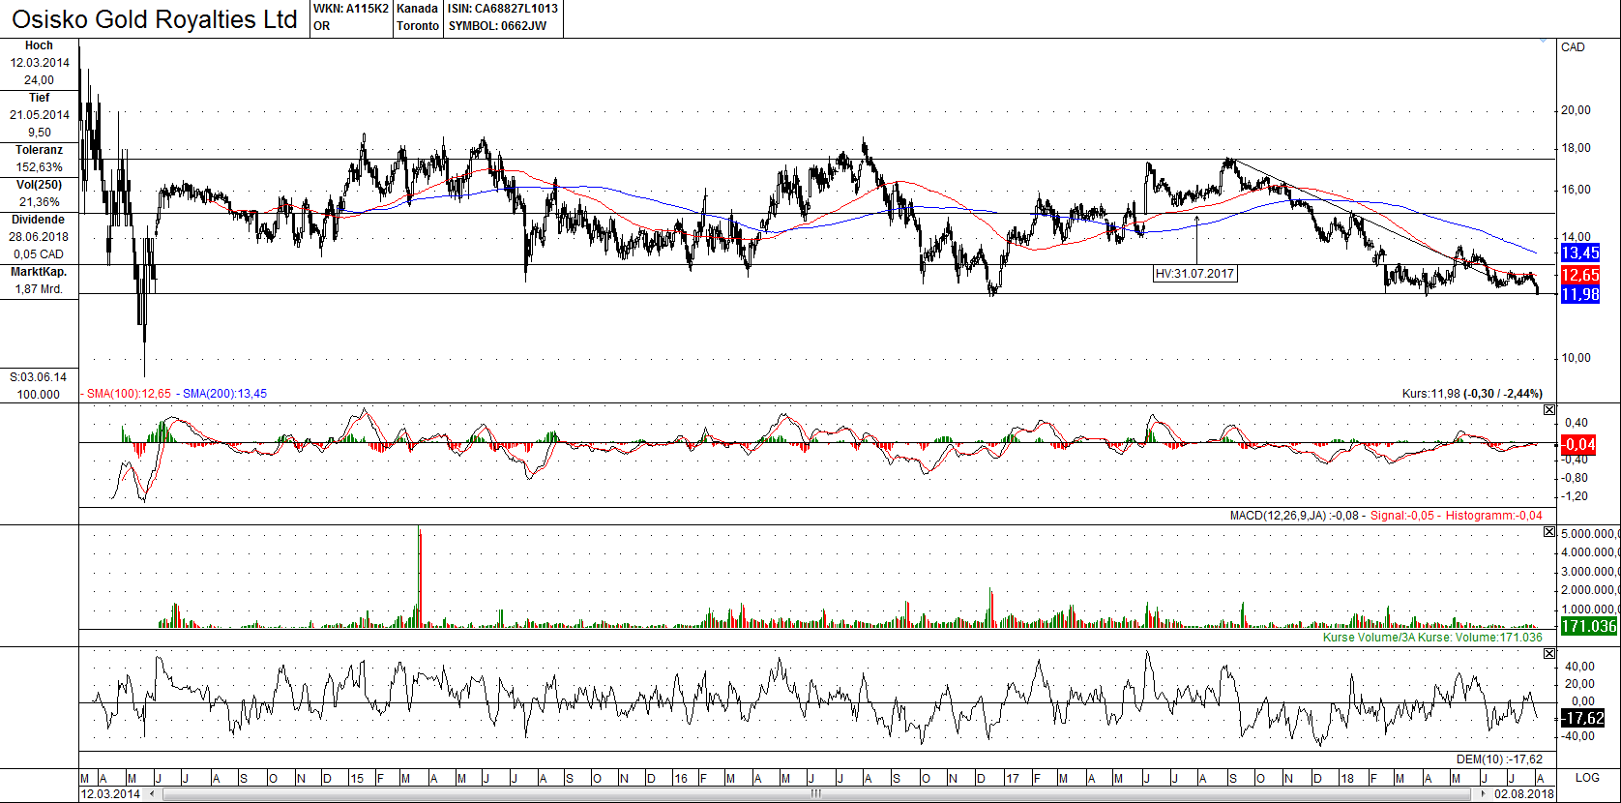The image size is (1621, 803).
Task: Close the DEM(10) indicator panel
Action: click(x=1549, y=654)
